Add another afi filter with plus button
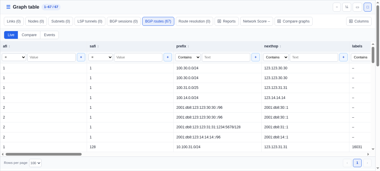The image size is (380, 171). point(81,57)
